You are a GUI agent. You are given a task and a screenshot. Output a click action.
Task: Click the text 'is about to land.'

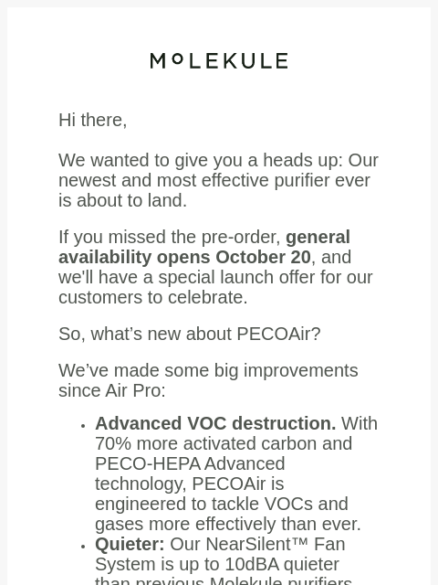click(122, 201)
